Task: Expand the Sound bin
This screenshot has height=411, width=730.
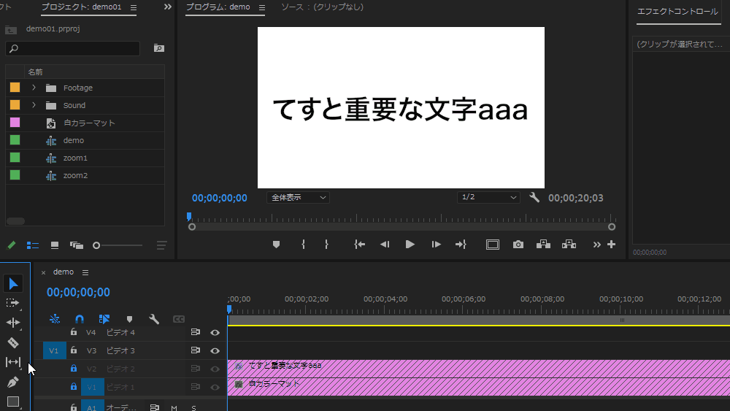Action: point(34,105)
